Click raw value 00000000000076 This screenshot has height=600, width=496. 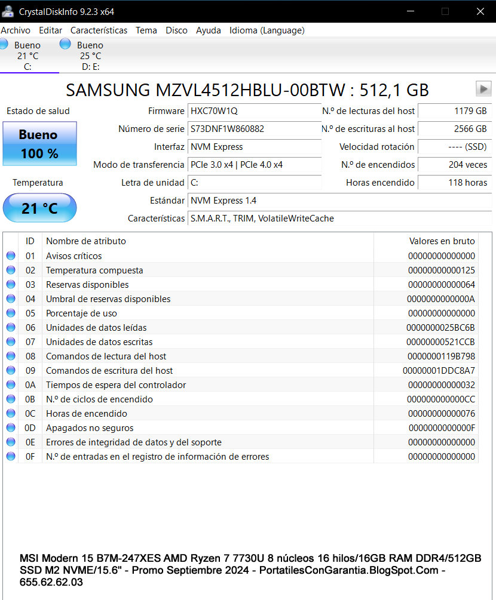pyautogui.click(x=442, y=414)
